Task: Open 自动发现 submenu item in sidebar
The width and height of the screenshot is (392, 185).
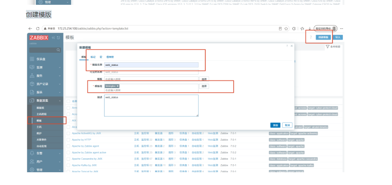Action: point(42,146)
